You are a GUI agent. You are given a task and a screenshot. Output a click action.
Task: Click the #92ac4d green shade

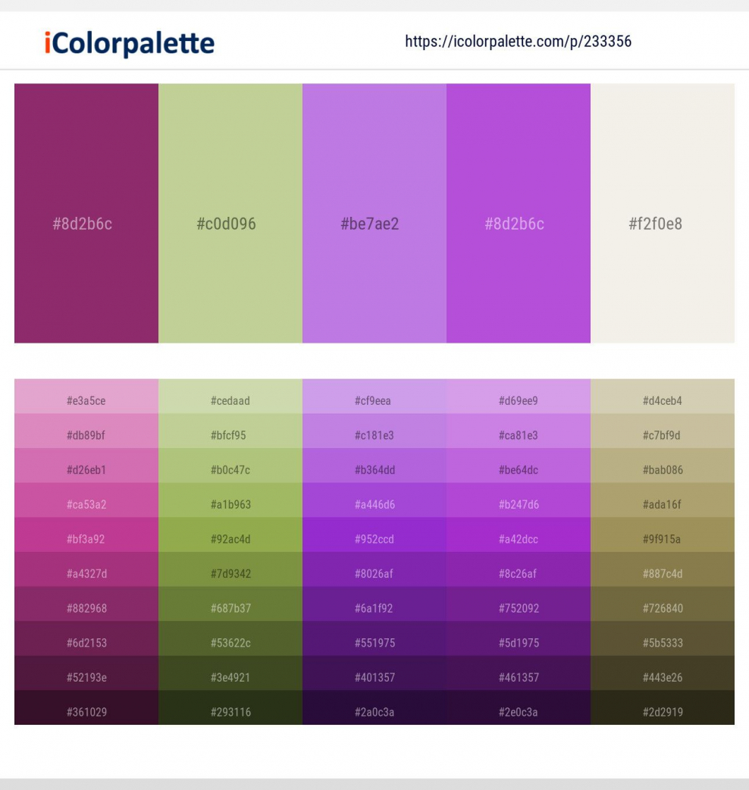(x=230, y=539)
